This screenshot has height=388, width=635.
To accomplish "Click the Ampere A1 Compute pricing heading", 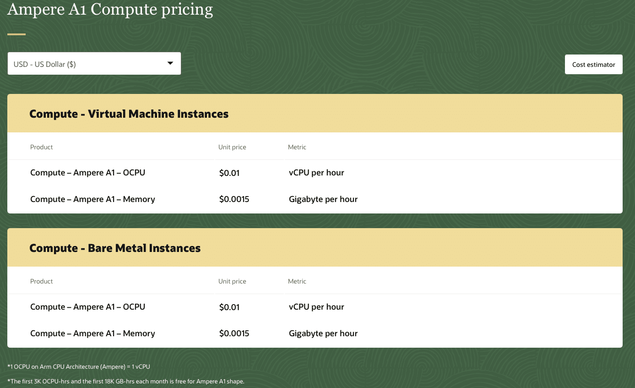I will coord(110,9).
